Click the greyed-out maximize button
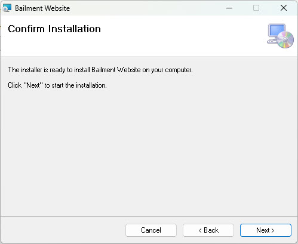The width and height of the screenshot is (298, 244). pos(256,8)
